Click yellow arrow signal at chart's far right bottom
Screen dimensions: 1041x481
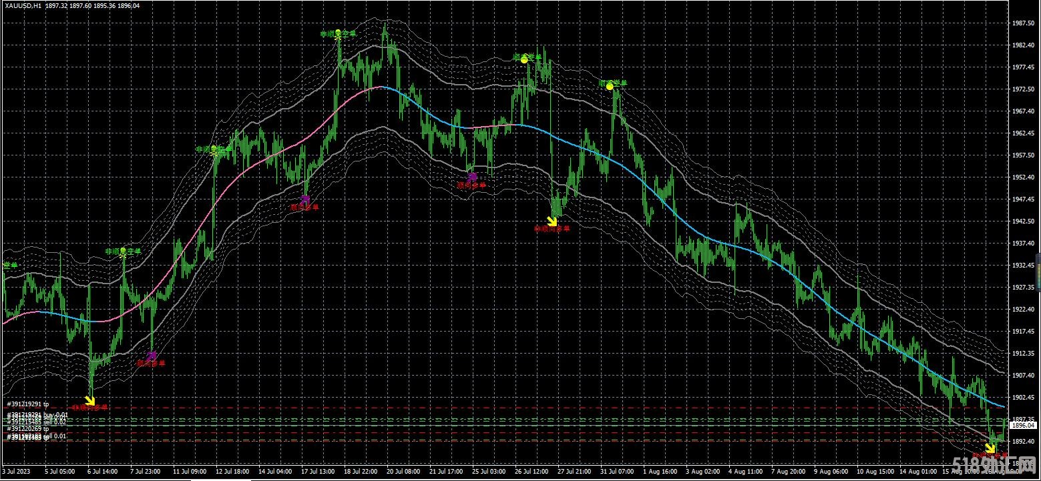(990, 448)
